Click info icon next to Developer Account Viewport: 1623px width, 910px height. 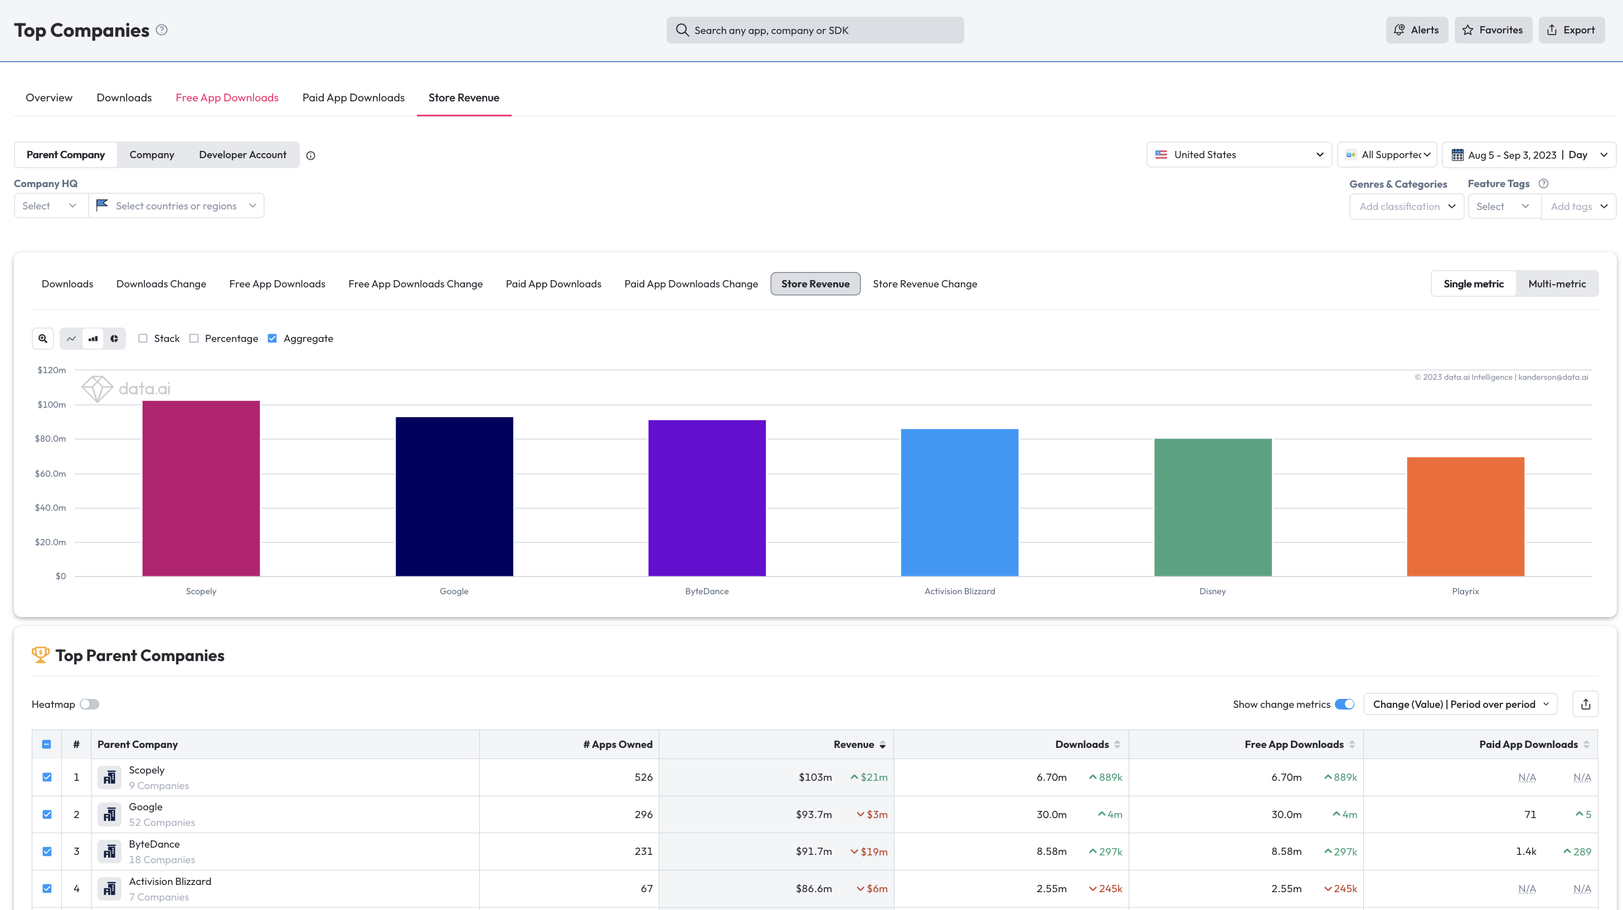(x=310, y=155)
